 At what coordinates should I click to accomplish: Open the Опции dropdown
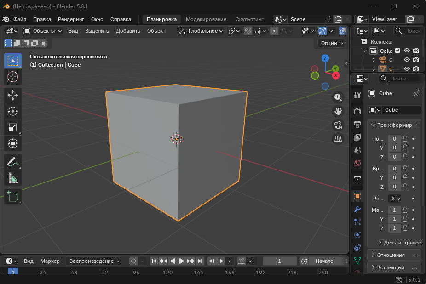point(332,43)
